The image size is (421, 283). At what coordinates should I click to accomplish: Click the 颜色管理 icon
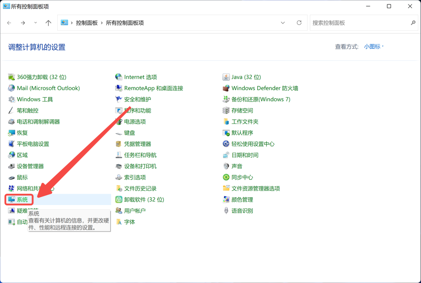(x=226, y=200)
